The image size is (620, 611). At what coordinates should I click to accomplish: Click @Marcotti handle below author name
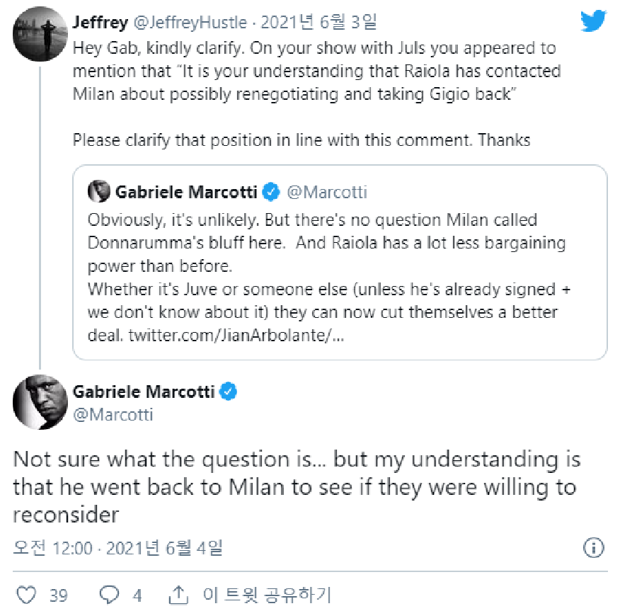click(x=113, y=414)
